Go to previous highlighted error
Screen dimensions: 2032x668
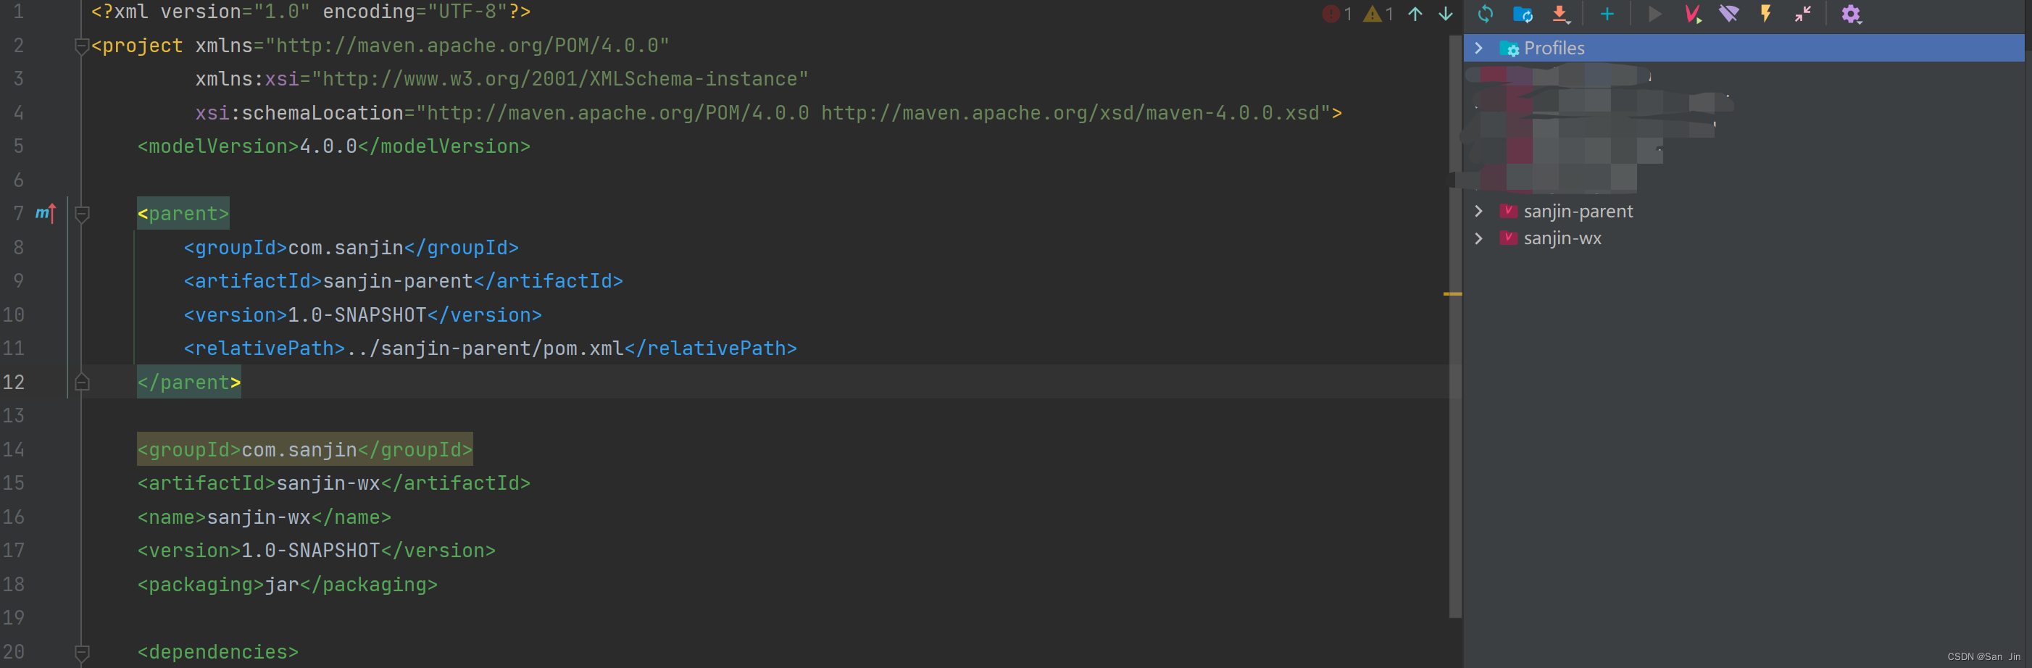coord(1415,14)
